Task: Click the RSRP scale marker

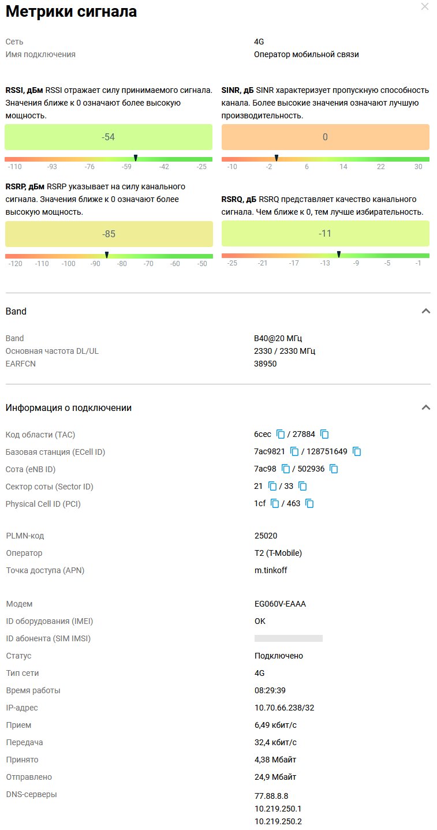Action: pyautogui.click(x=107, y=255)
